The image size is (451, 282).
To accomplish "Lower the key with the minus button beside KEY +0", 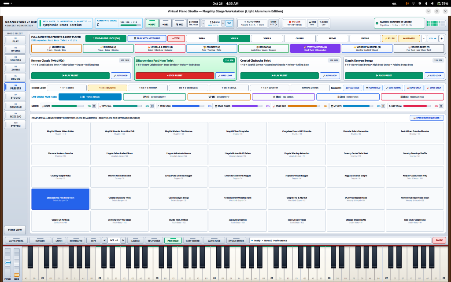I will click(x=423, y=38).
